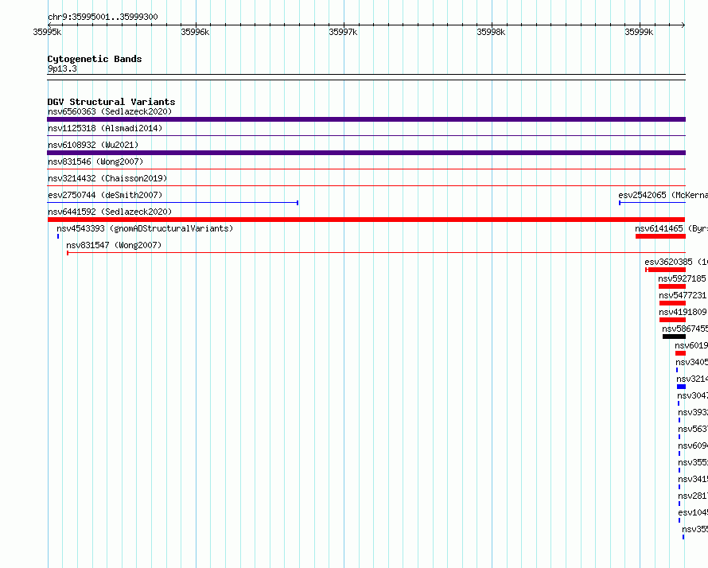Open variant esv2542065 (McKernan) label

(x=663, y=195)
